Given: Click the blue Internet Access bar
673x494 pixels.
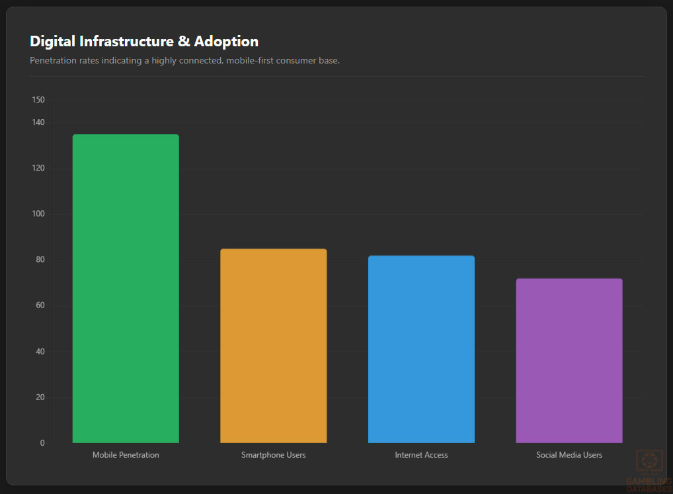Looking at the screenshot, I should 421,349.
